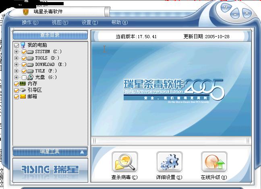Click the My Computer (我的电脑) icon

pos(23,45)
